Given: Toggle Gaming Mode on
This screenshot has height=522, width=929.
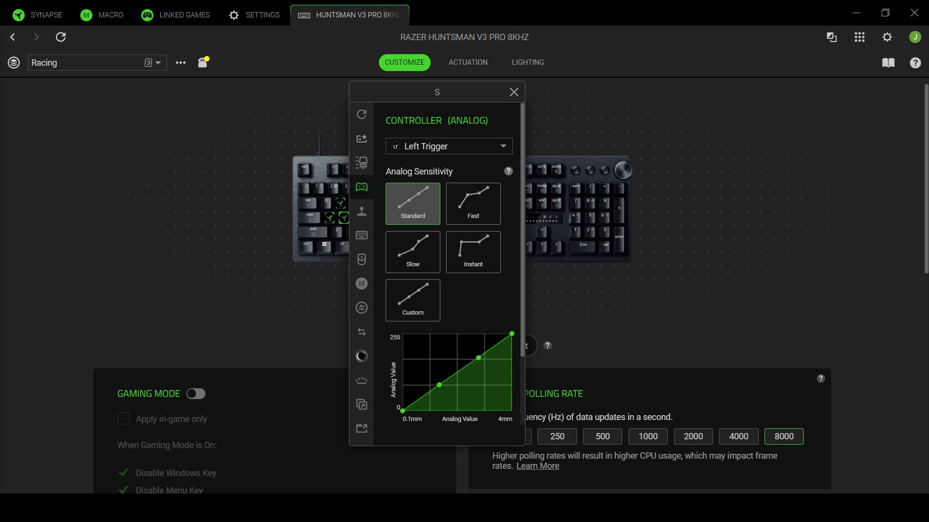Looking at the screenshot, I should coord(195,393).
